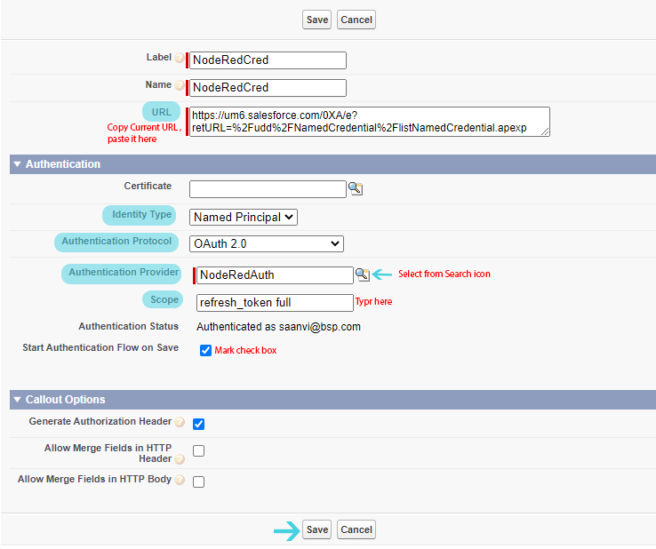Open the Identity Type dropdown
656x549 pixels.
pos(244,217)
